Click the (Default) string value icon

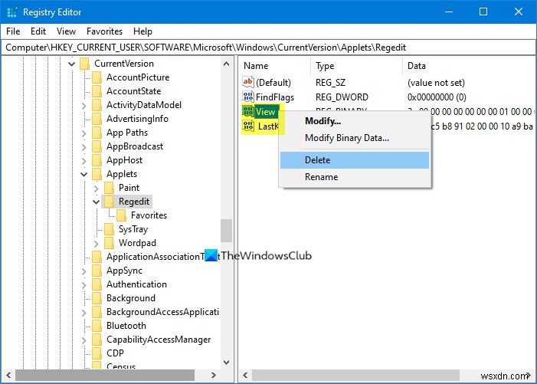248,82
